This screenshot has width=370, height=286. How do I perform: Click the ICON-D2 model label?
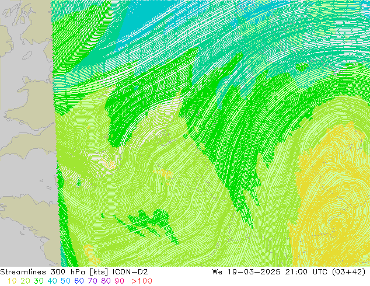click(x=130, y=272)
